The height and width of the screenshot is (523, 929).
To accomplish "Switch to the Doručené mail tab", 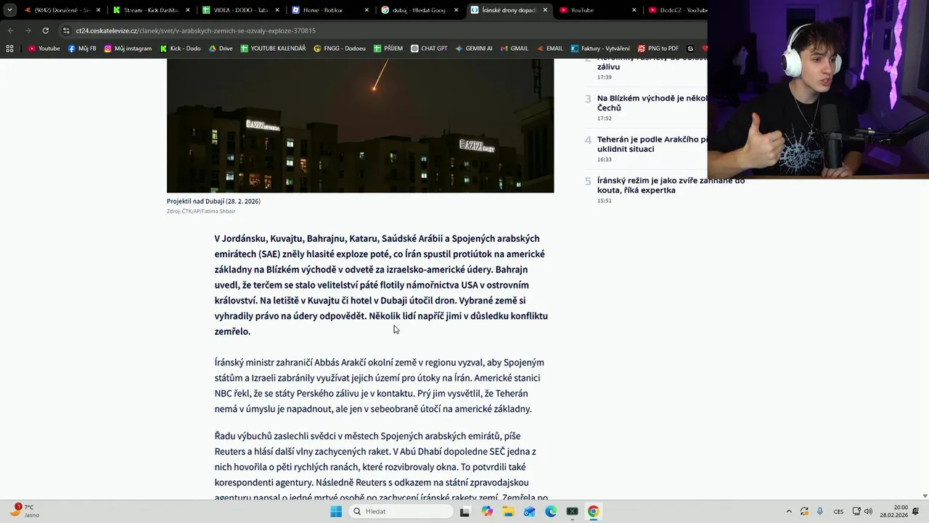I will pyautogui.click(x=61, y=10).
